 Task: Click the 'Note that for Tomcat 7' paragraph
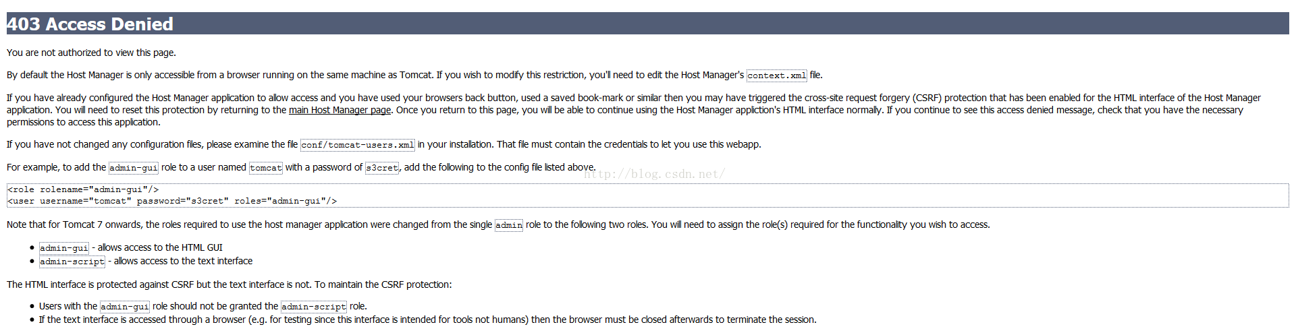tap(498, 224)
